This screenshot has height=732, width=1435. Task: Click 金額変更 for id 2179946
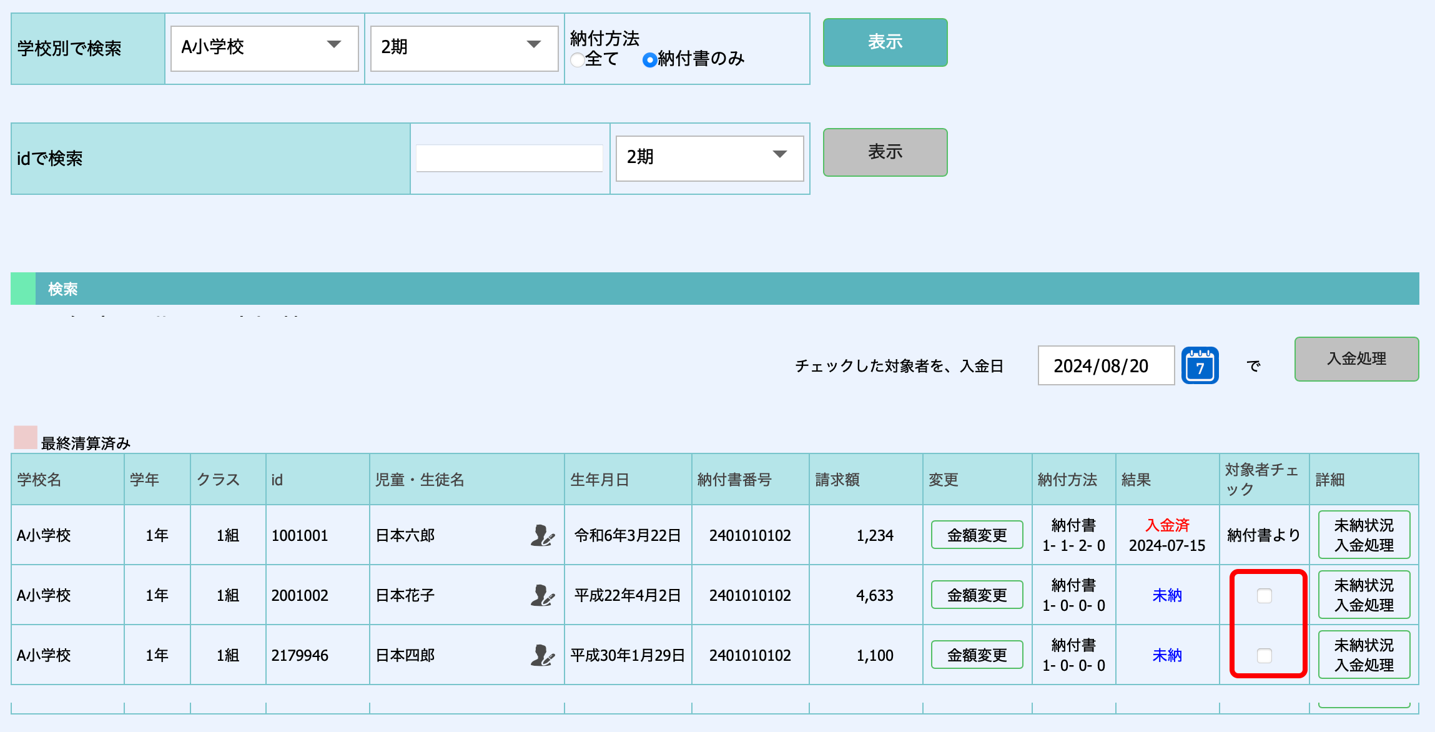point(977,655)
